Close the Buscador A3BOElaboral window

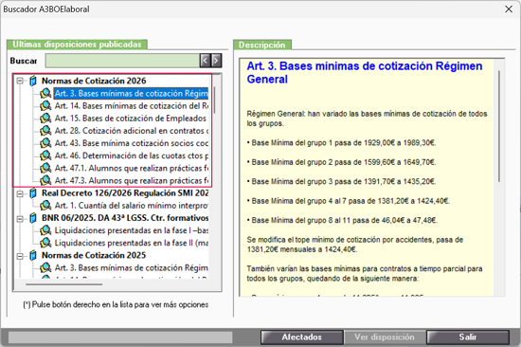point(509,9)
